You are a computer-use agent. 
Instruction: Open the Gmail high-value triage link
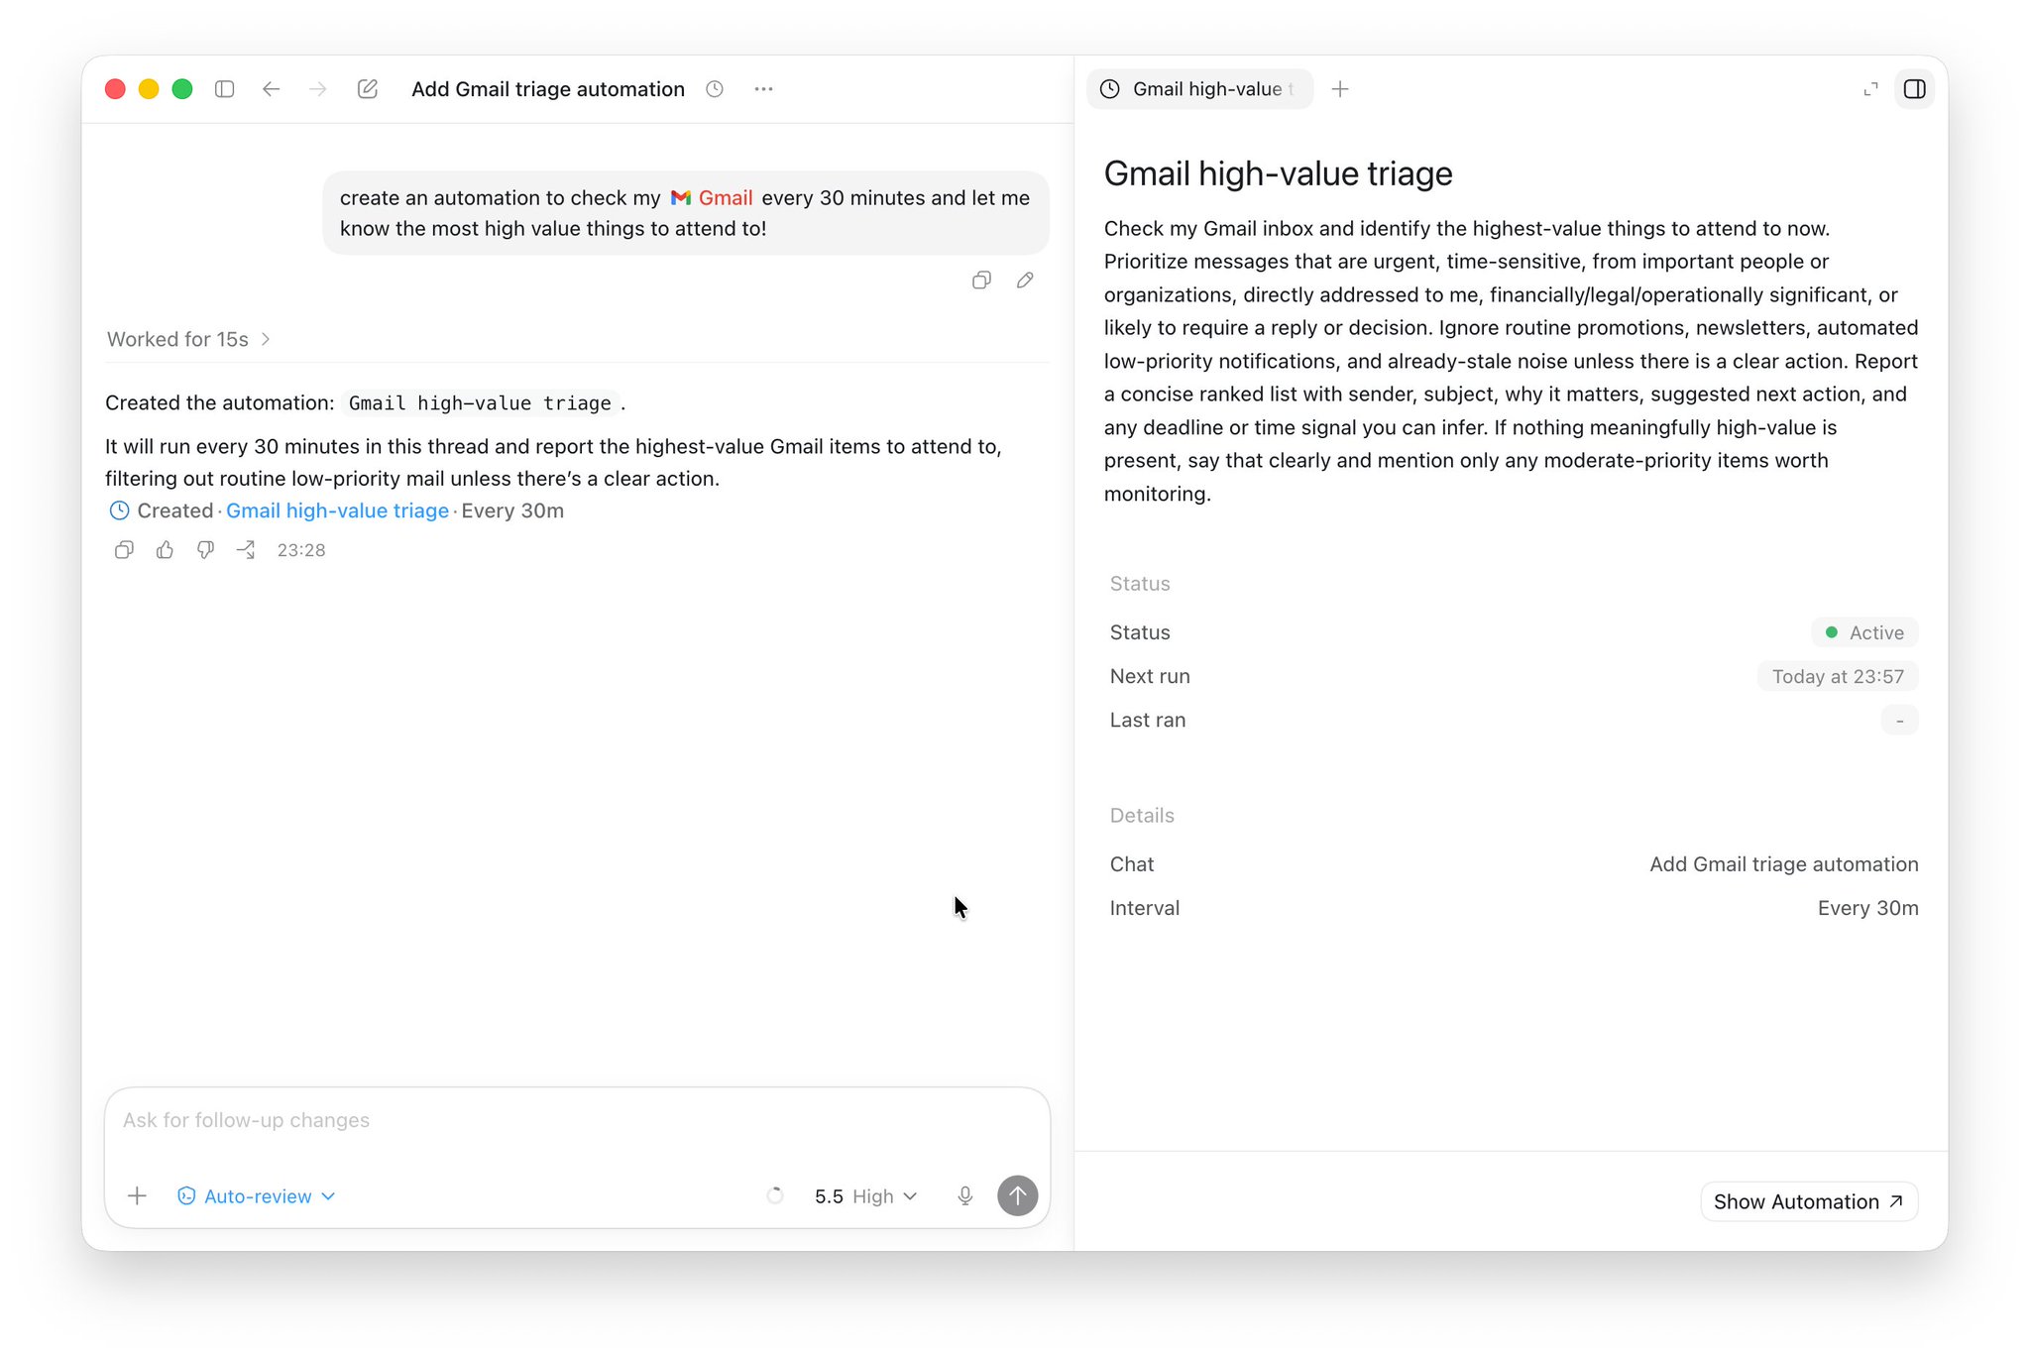(337, 510)
